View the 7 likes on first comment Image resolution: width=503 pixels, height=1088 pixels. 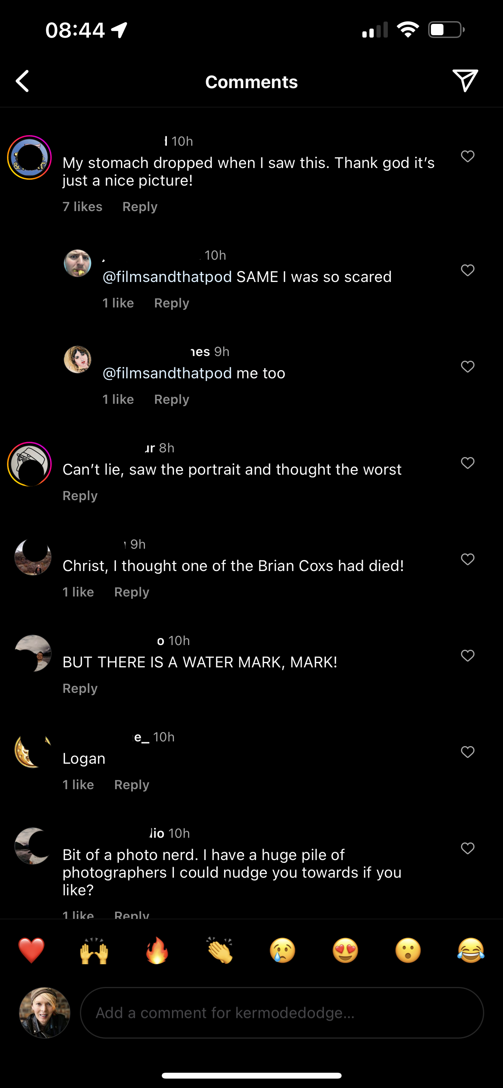(82, 206)
